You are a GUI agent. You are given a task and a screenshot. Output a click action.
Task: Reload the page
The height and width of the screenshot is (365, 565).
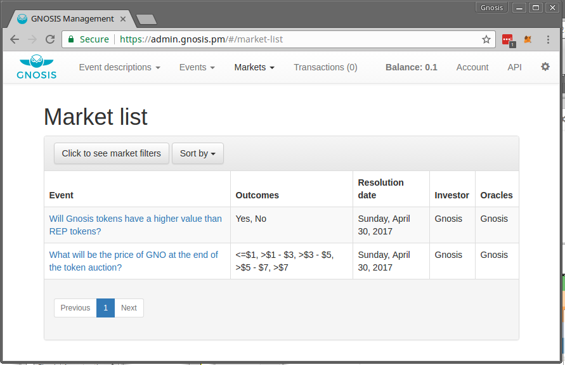[50, 39]
